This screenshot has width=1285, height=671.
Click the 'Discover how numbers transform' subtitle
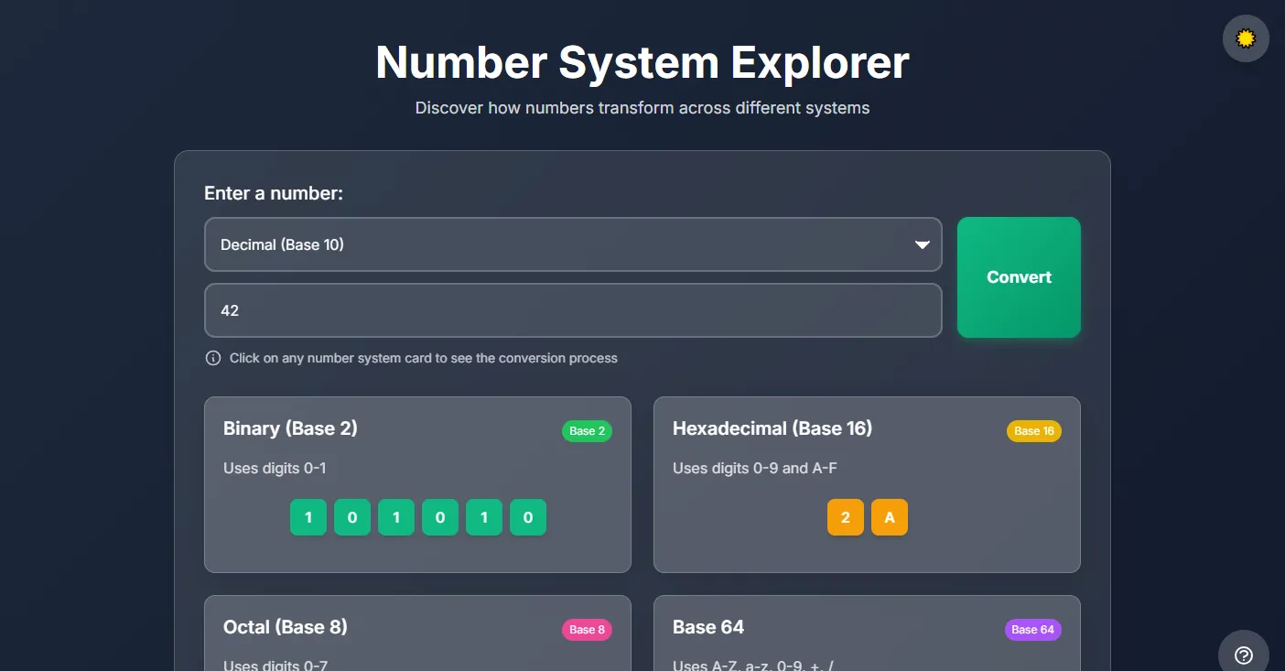[642, 108]
